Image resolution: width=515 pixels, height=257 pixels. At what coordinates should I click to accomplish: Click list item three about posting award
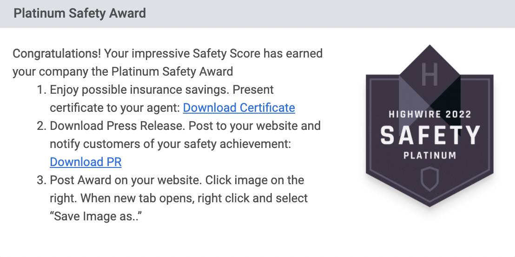point(172,199)
